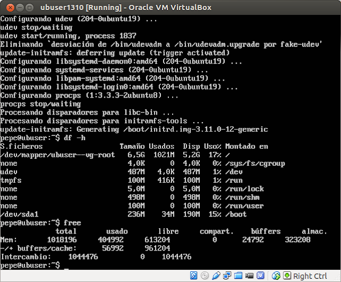Maximize the VirtualBox VM window
The height and width of the screenshot is (282, 341).
(x=29, y=8)
